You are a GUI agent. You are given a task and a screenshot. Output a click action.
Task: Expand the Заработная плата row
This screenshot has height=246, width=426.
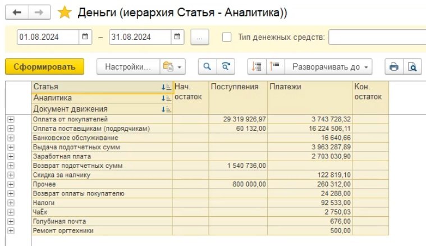11,157
